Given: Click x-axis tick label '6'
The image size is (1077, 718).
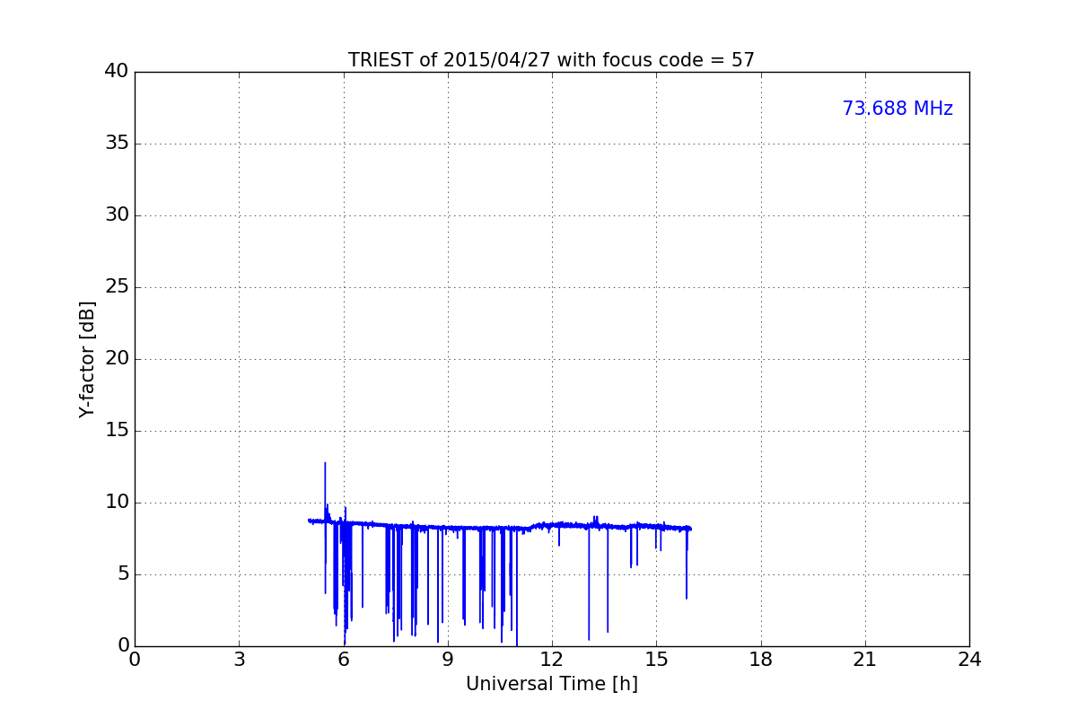Looking at the screenshot, I should pyautogui.click(x=343, y=660).
